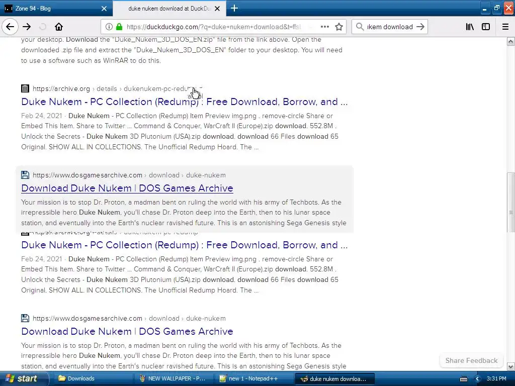Click the highlighted dosgamesarchive floppy favicon
The width and height of the screenshot is (515, 386).
[25, 175]
